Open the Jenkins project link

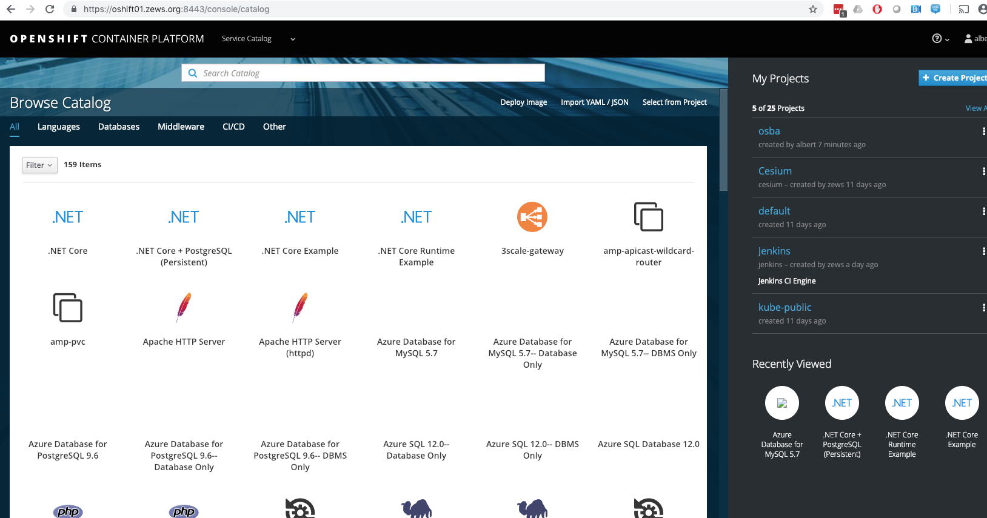pos(774,251)
